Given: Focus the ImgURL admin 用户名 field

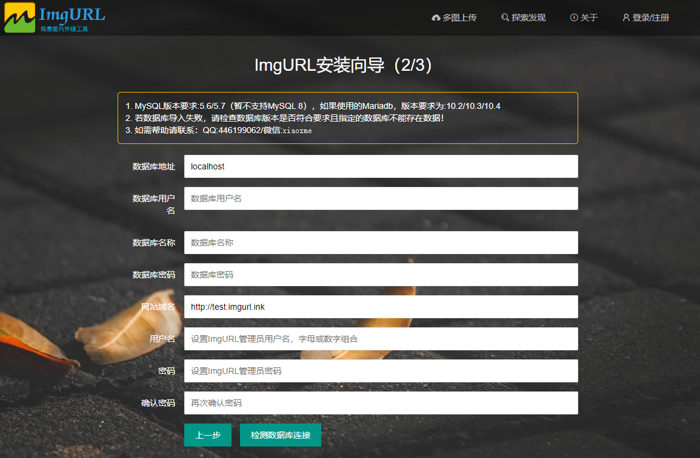Looking at the screenshot, I should coord(381,339).
